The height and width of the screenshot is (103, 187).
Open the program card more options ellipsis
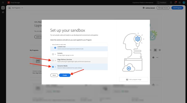pyautogui.click(x=157, y=57)
